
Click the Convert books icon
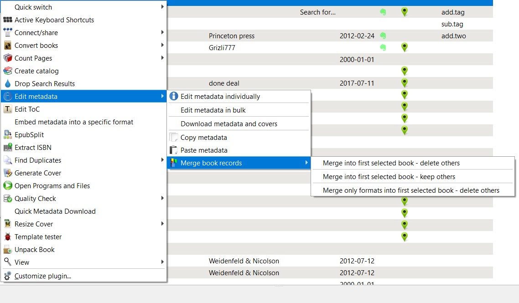point(7,46)
